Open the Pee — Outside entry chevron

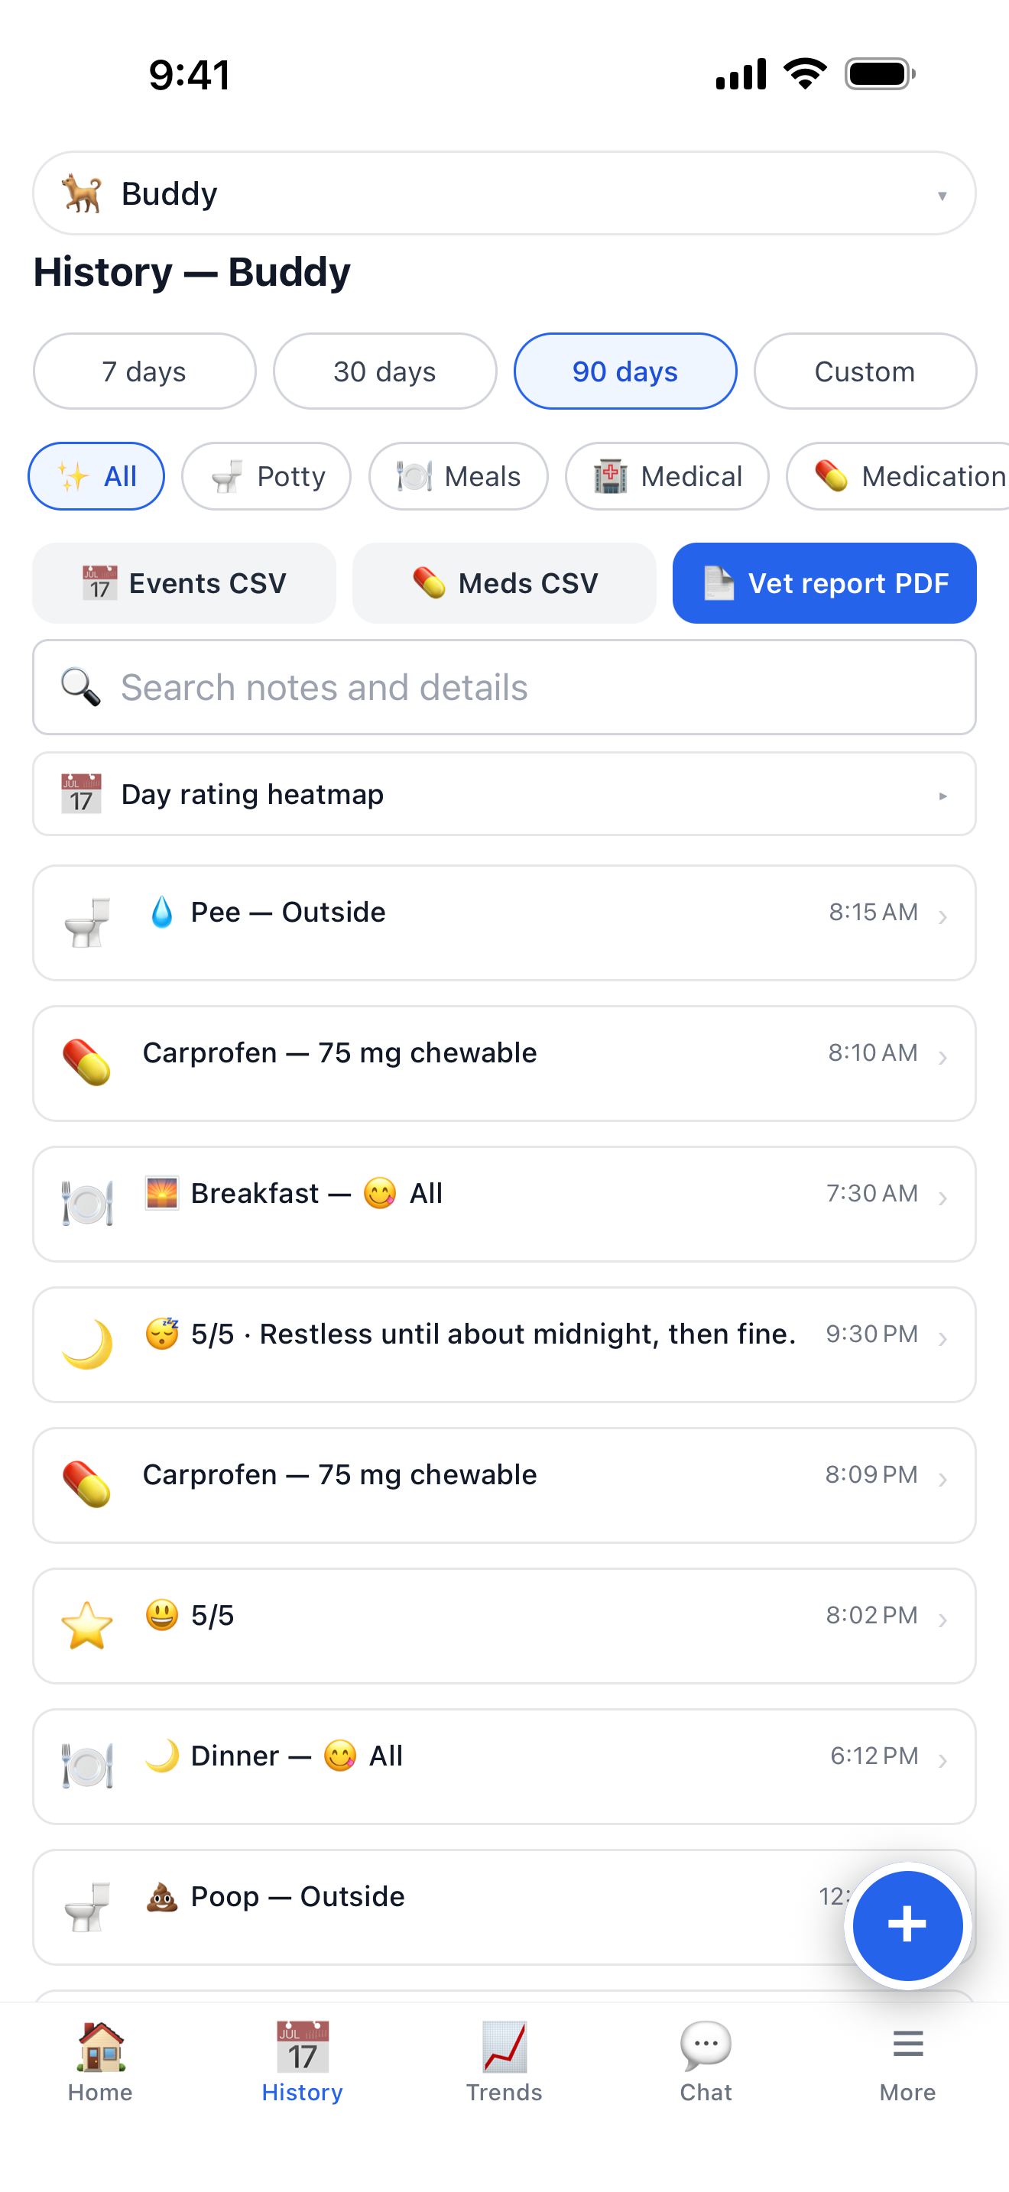pos(942,916)
